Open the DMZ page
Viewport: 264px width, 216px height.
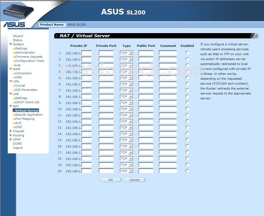[19, 127]
